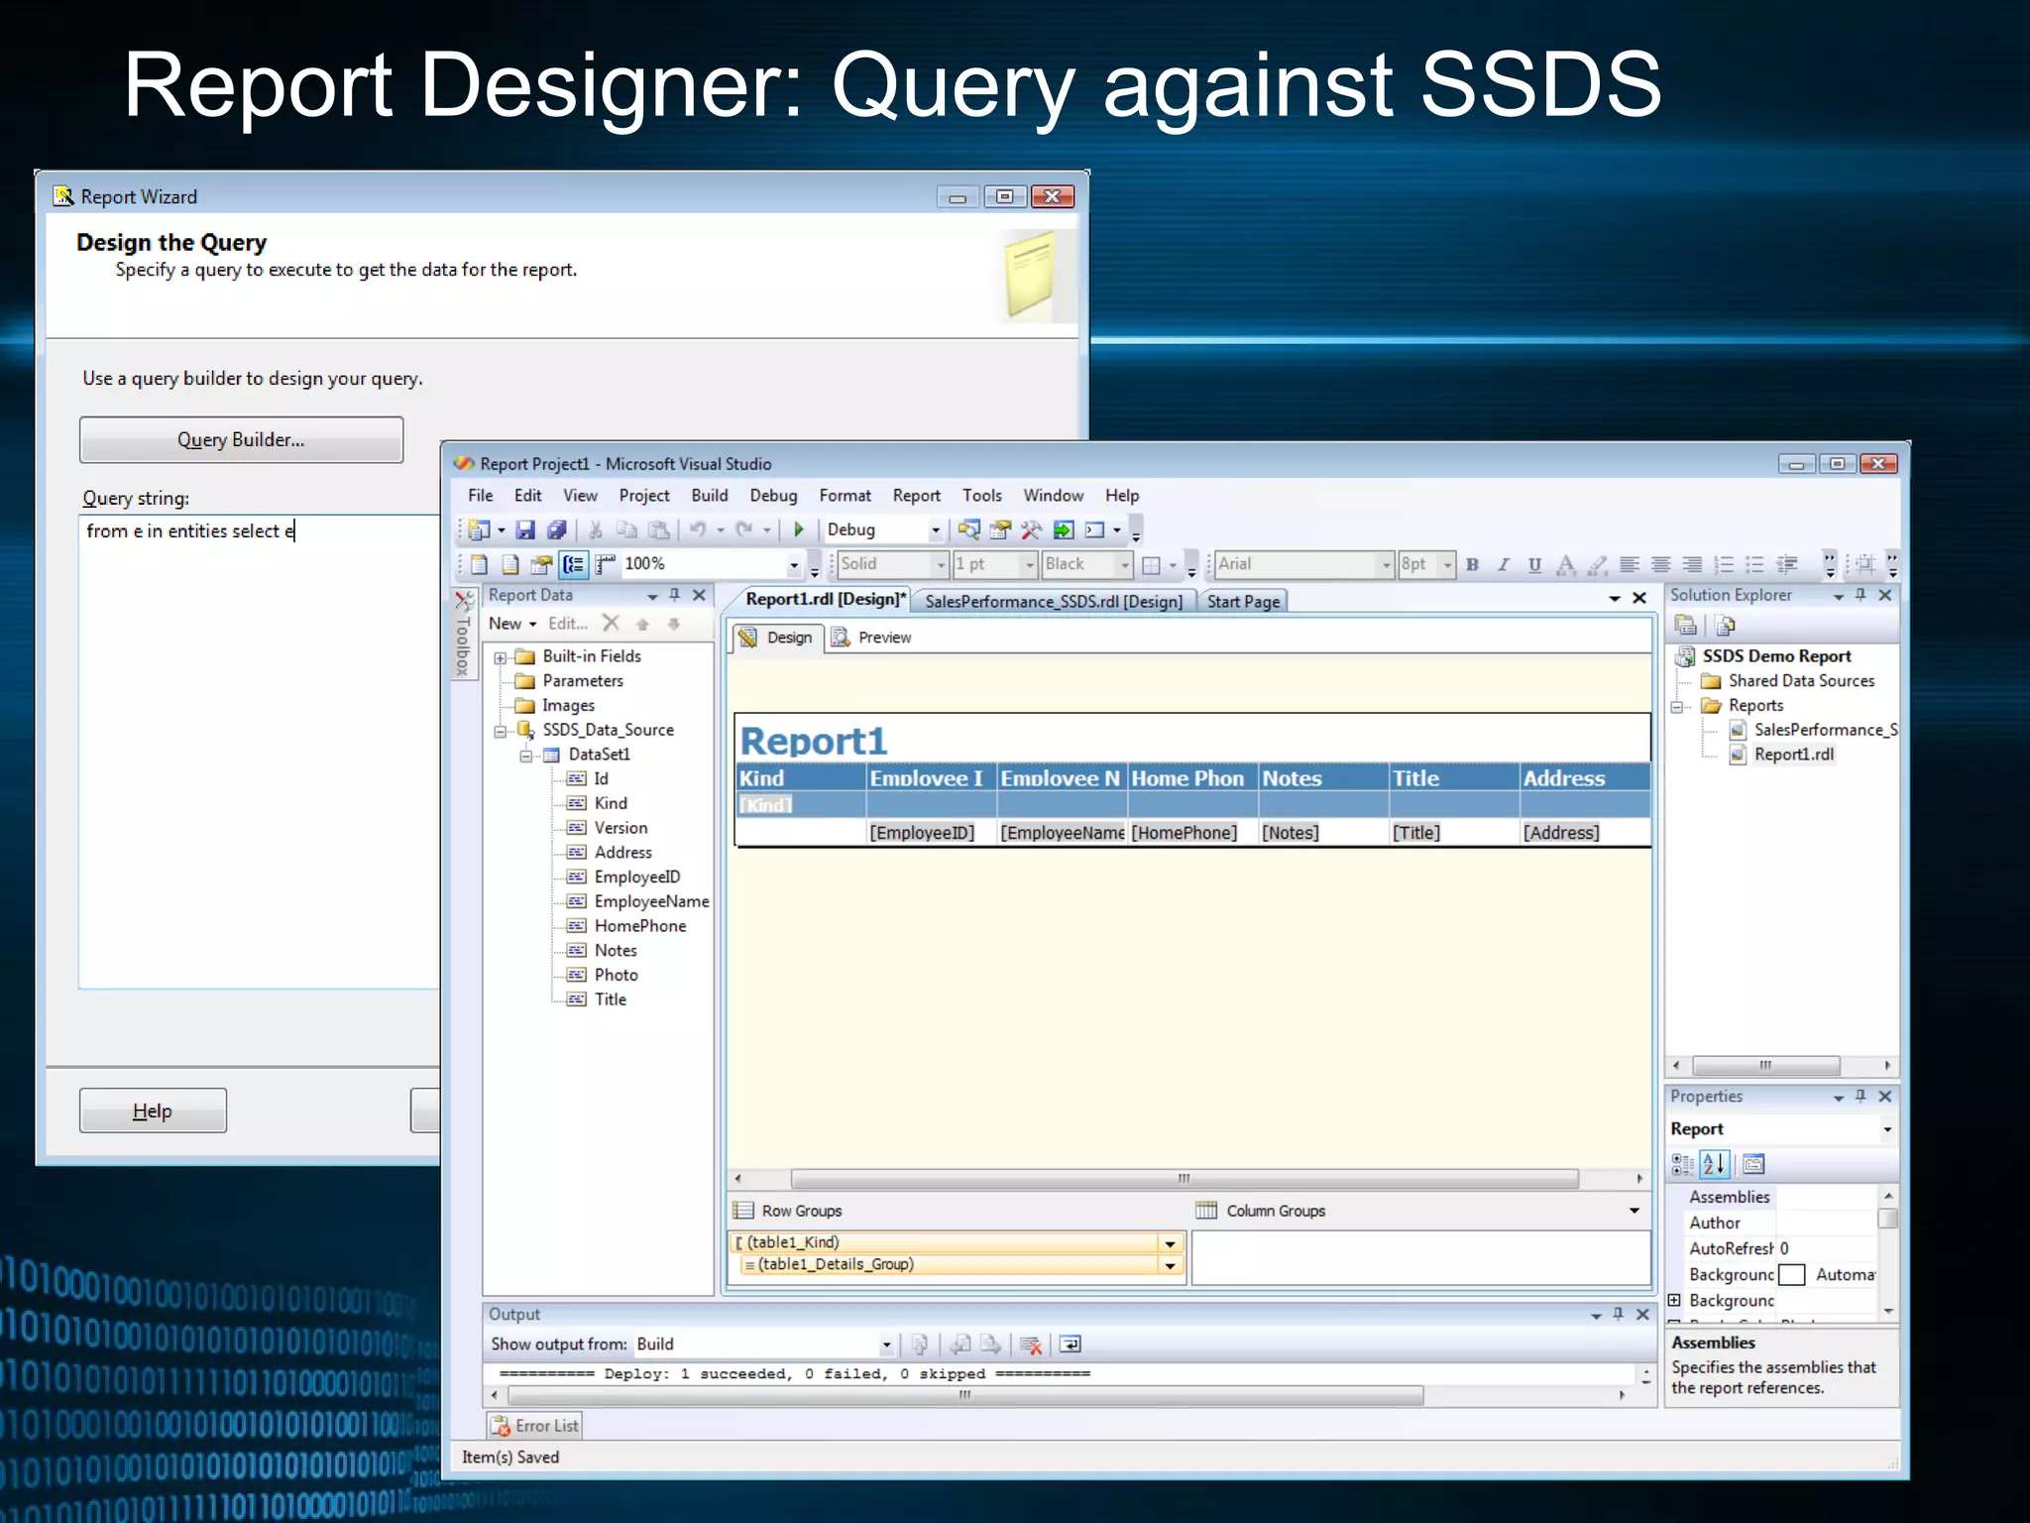Toggle Underline text formatting

1534,565
